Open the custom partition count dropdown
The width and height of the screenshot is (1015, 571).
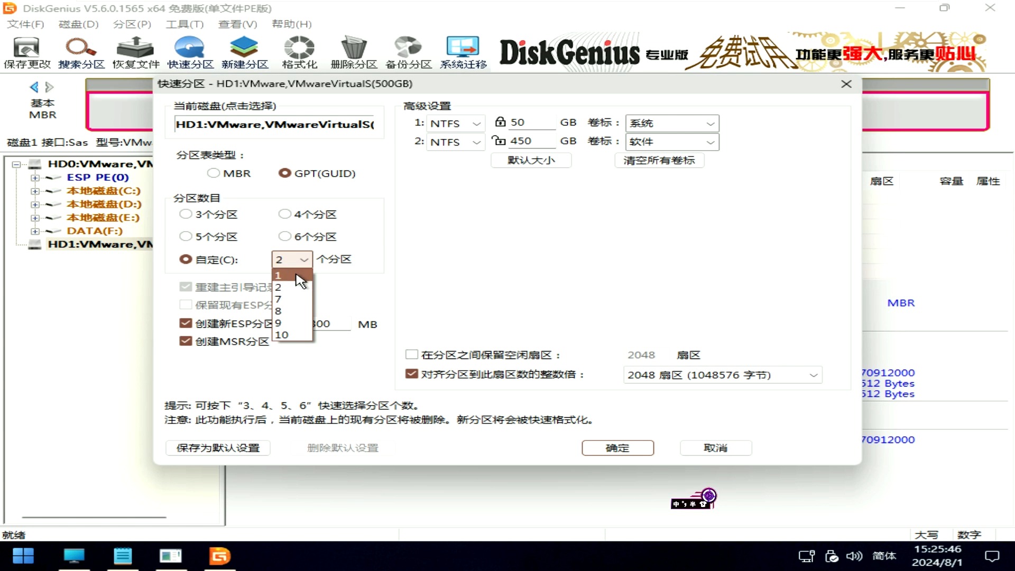pos(292,260)
